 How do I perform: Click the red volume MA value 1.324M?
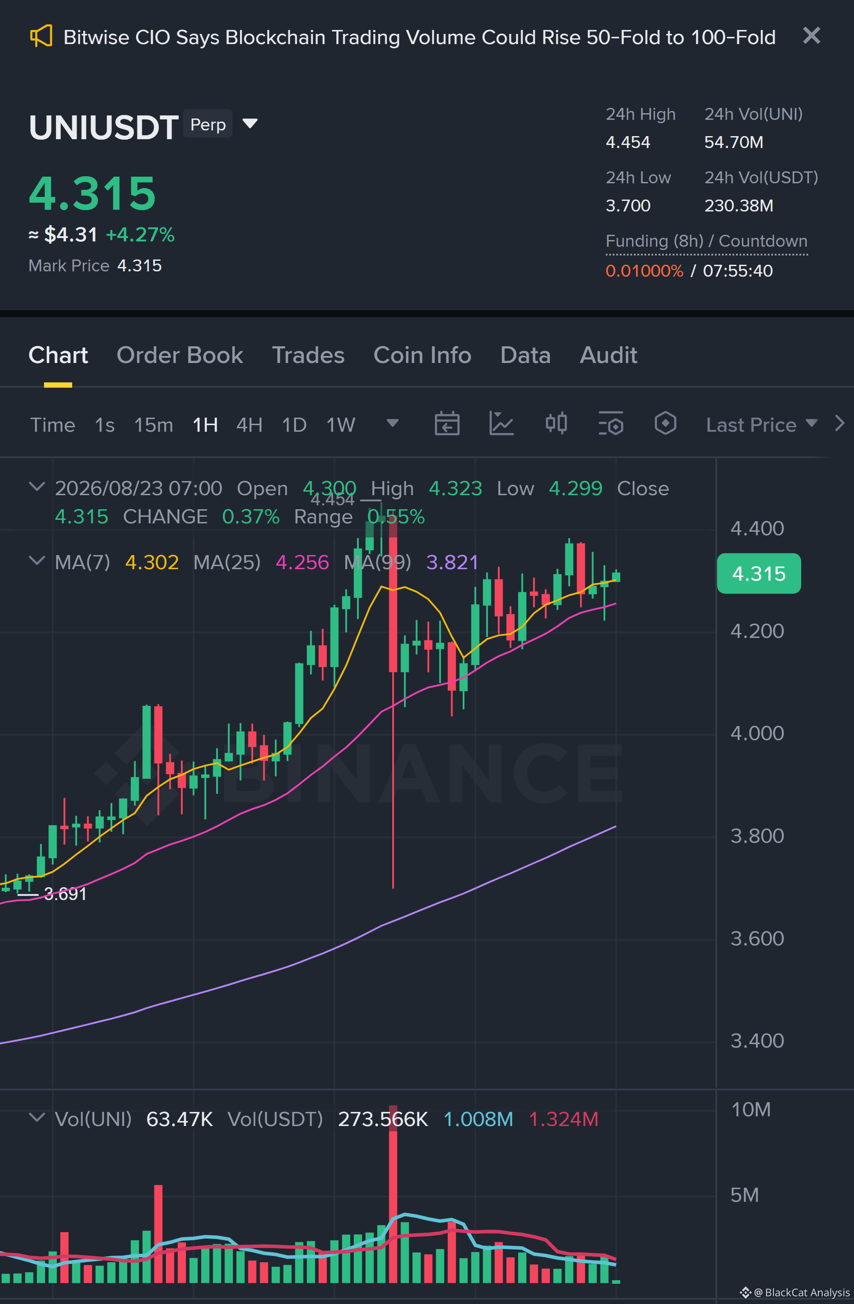(x=563, y=1119)
